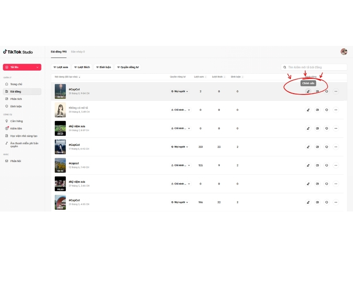Edit the 29 tháng 7 'kỷ niệm xưa' post
The width and height of the screenshot is (353, 287).
tap(308, 128)
